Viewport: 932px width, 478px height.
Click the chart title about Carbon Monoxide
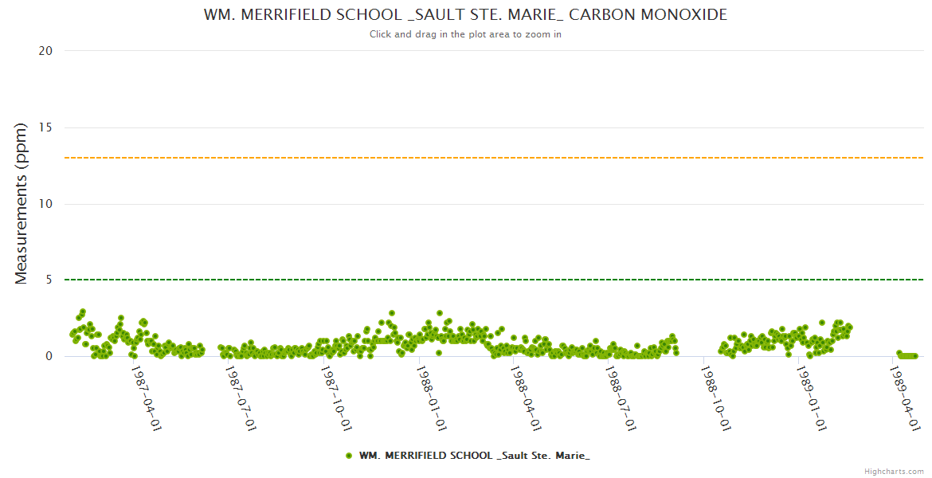click(x=465, y=15)
